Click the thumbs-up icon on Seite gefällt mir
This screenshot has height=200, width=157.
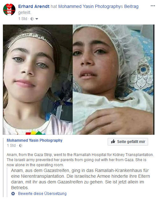pyautogui.click(x=113, y=141)
